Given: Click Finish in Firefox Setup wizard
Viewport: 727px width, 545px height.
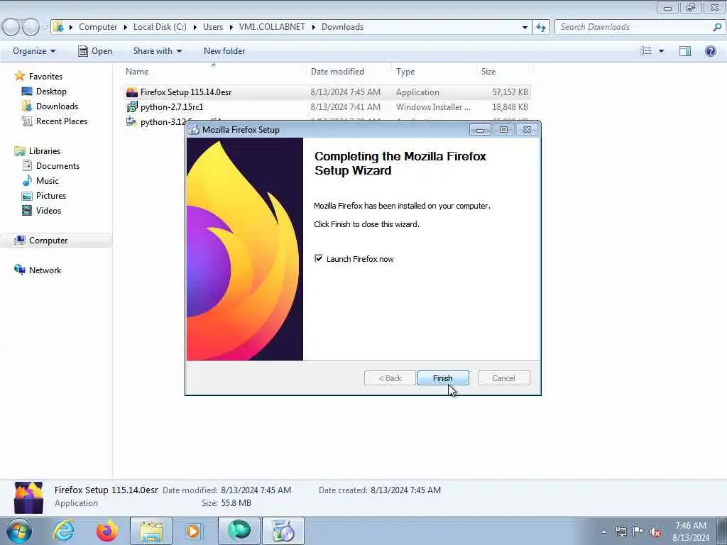Looking at the screenshot, I should point(443,378).
